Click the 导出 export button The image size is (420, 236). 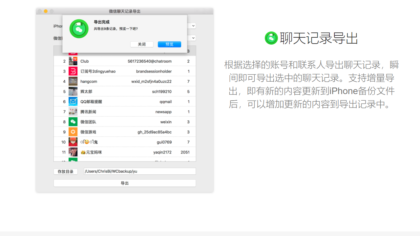124,183
